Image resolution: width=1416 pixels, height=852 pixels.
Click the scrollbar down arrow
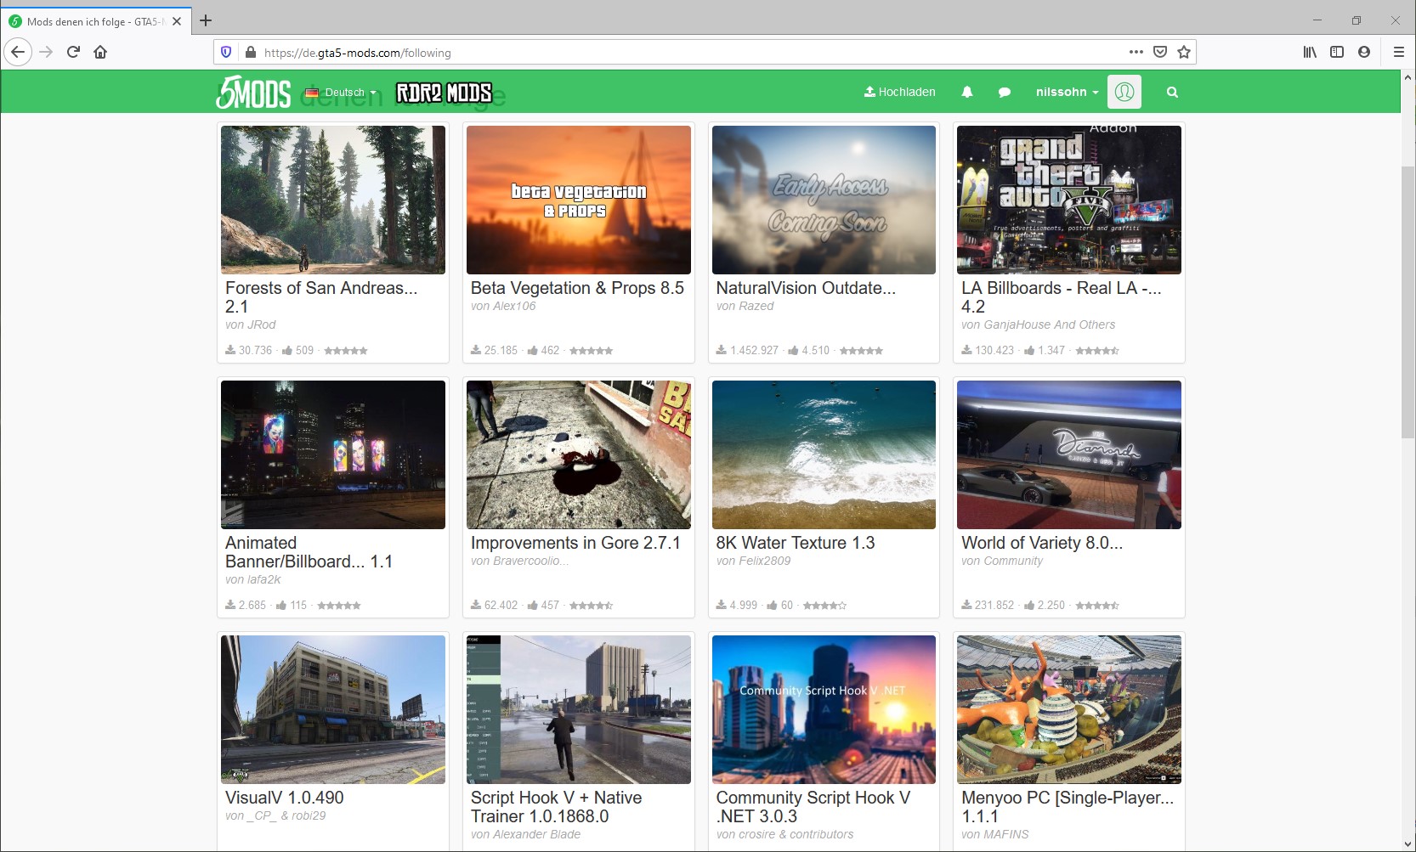click(x=1408, y=844)
